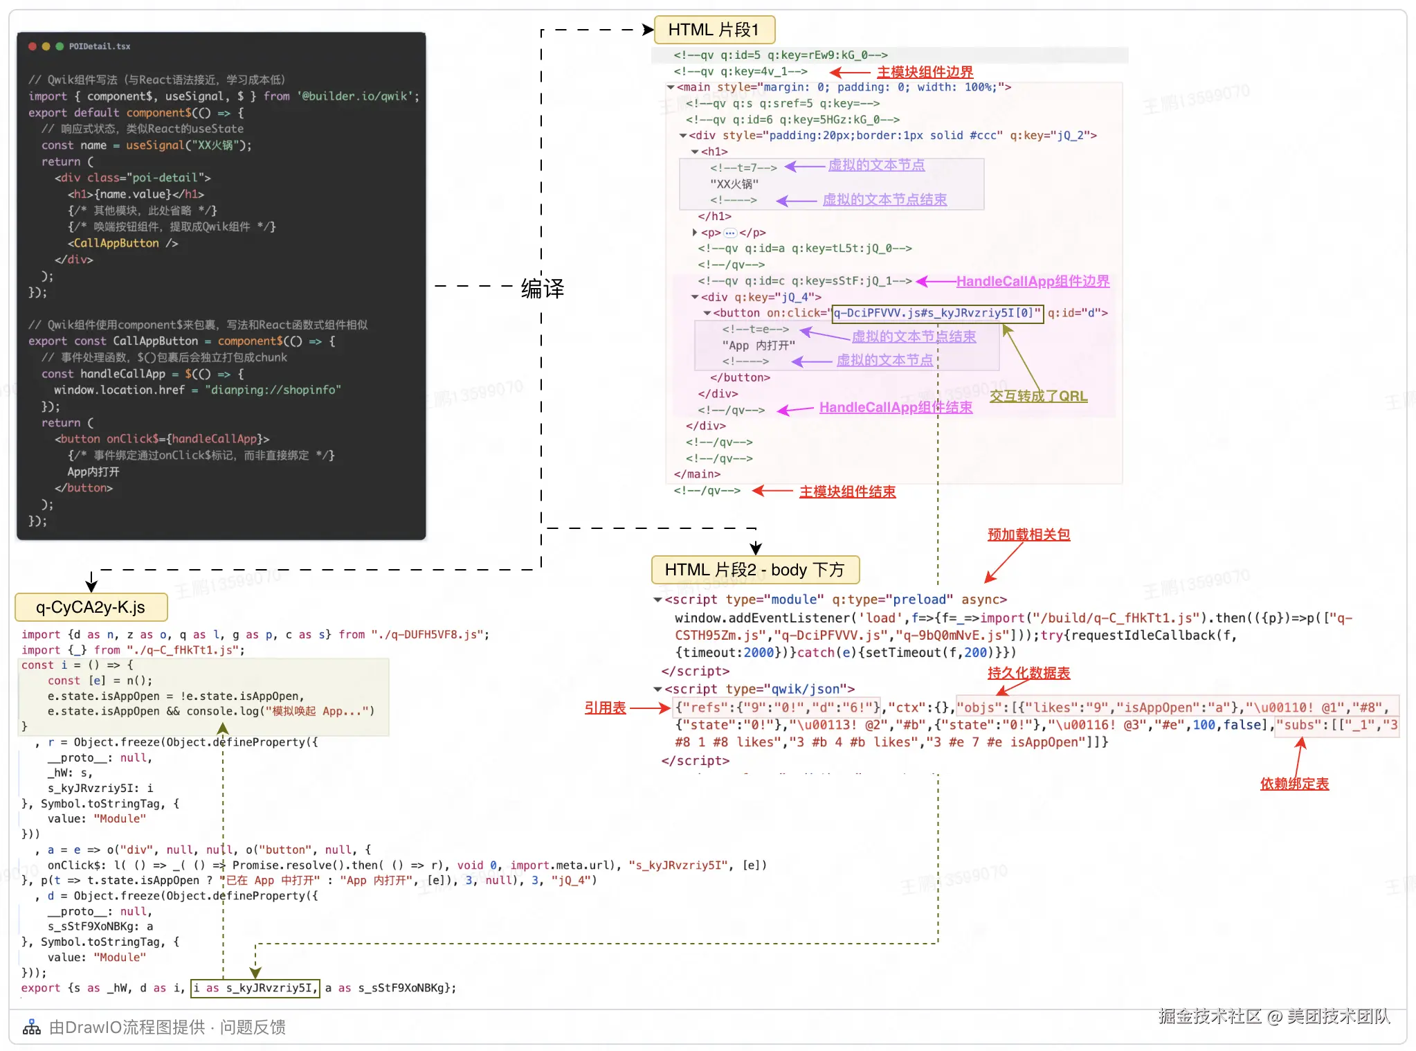Viewport: 1416px width, 1051px height.
Task: Click the HTML 片段2 - body 下方 label
Action: 754,570
